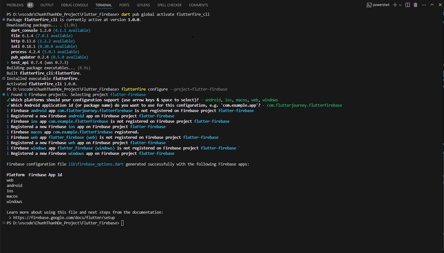Click the 'Registered a new Firebase windows app' line
This screenshot has height=253, width=444.
click(x=90, y=154)
